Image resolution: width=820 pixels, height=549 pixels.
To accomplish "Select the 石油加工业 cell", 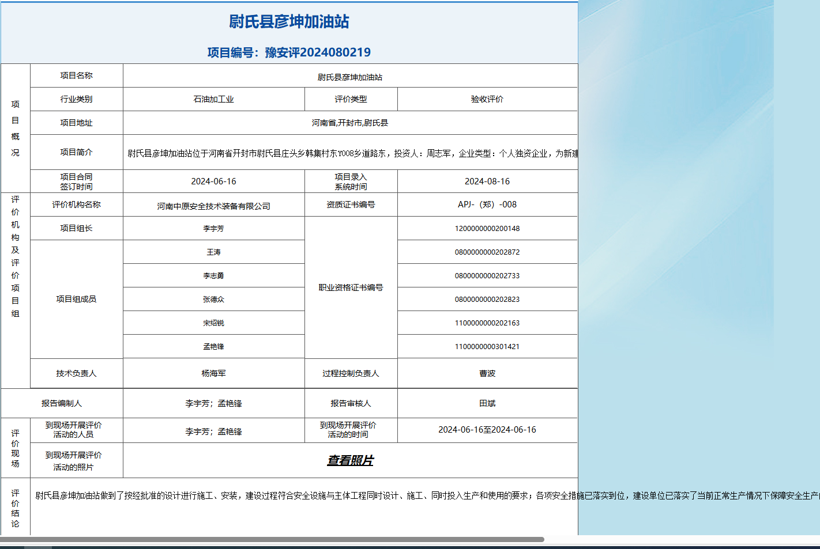I will pyautogui.click(x=214, y=99).
